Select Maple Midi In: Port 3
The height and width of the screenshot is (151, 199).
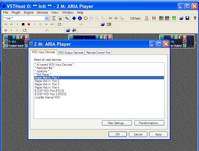[x=99, y=84]
